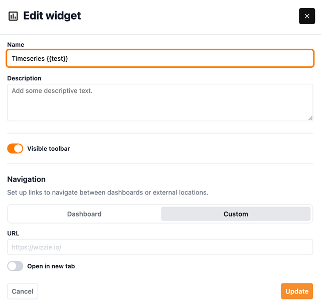Click the URL field label

[x=13, y=234]
